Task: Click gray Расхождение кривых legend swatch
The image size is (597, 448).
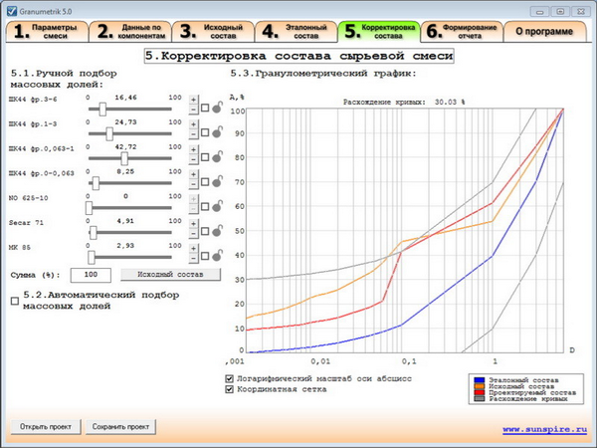Action: pyautogui.click(x=480, y=399)
